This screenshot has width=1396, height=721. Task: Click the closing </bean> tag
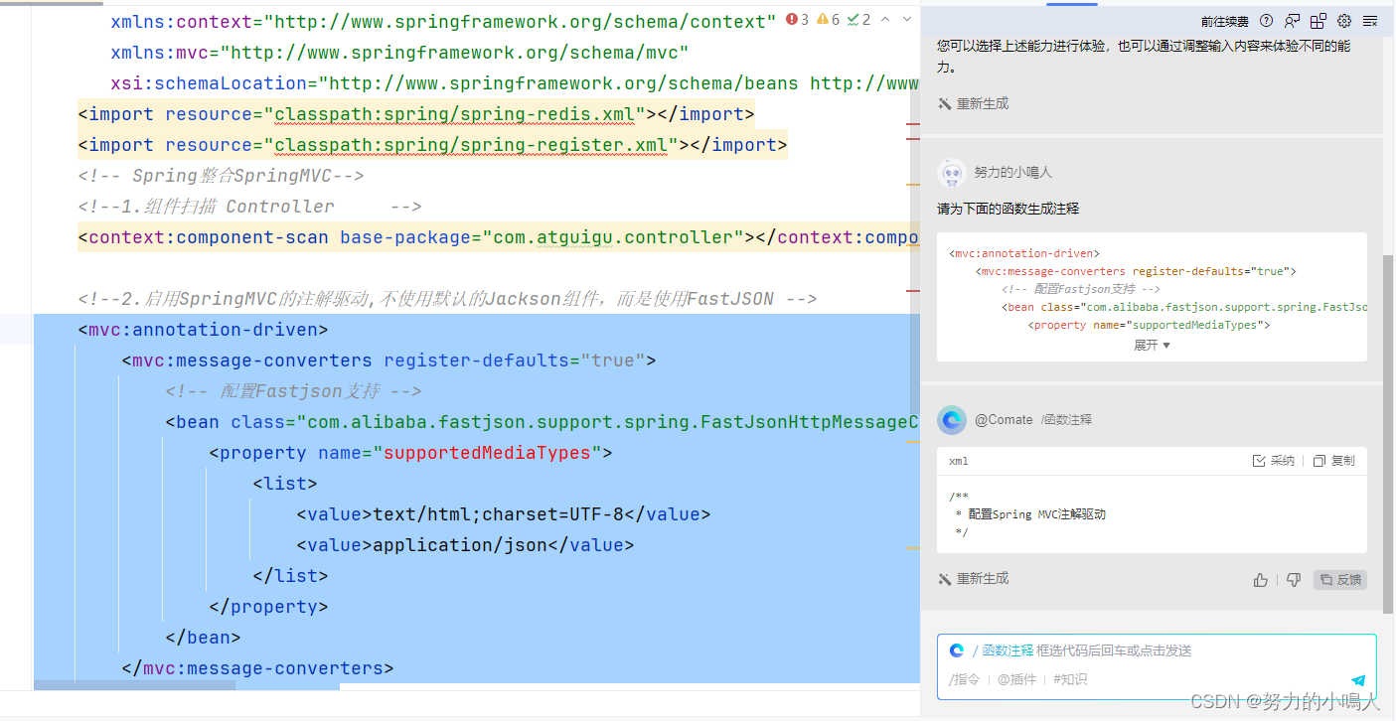click(203, 638)
